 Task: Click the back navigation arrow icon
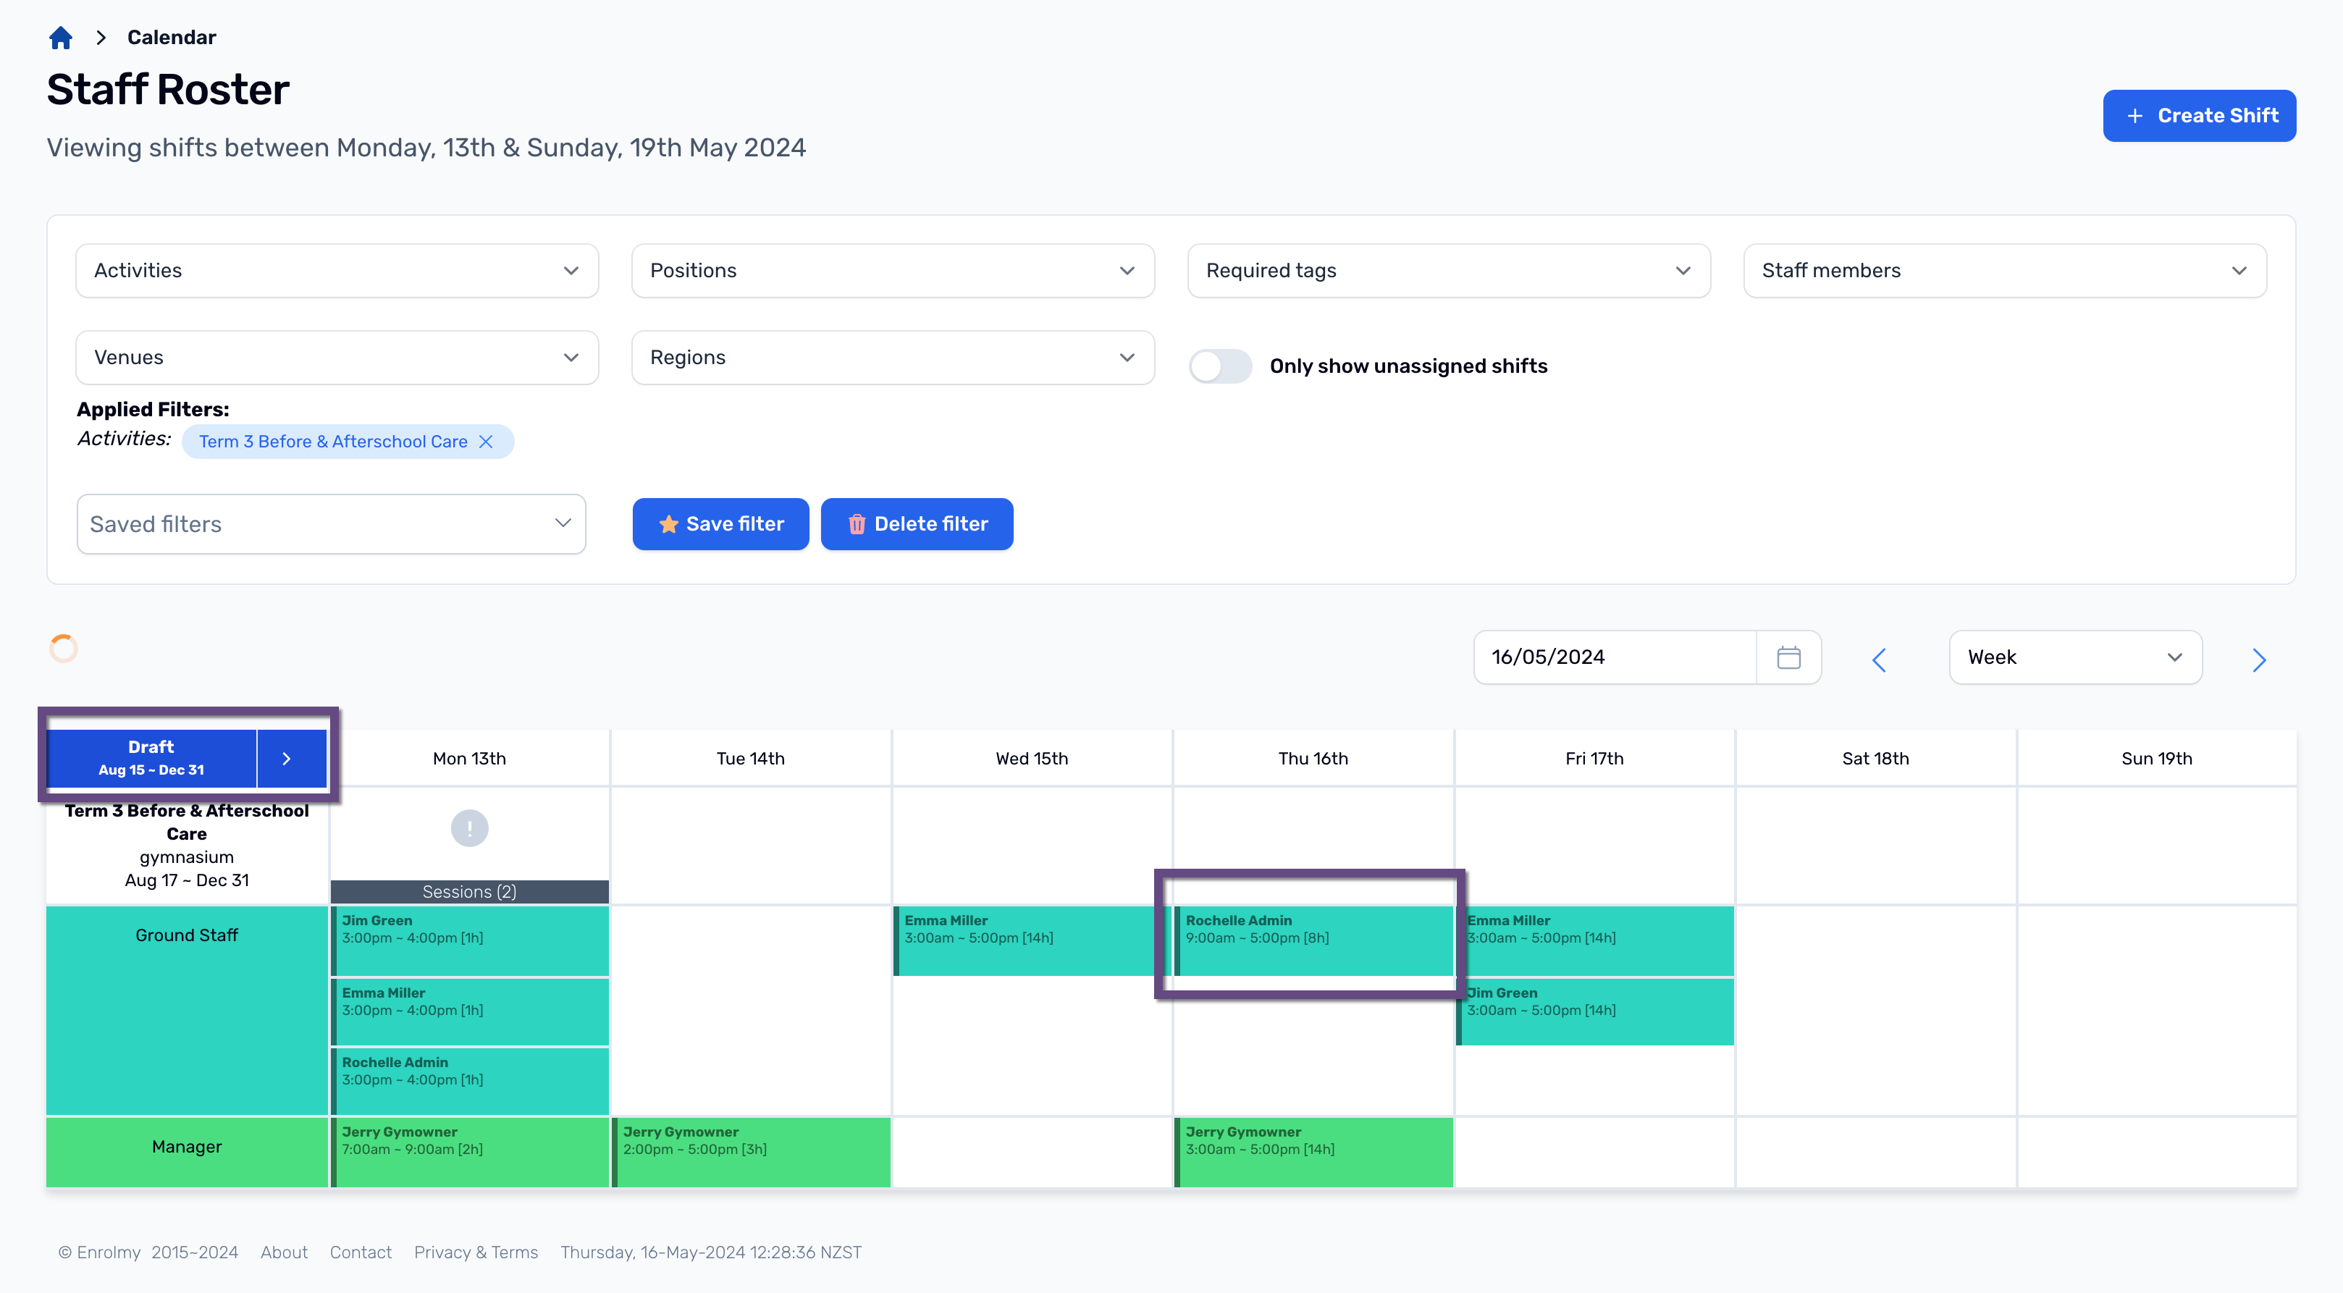(1881, 656)
